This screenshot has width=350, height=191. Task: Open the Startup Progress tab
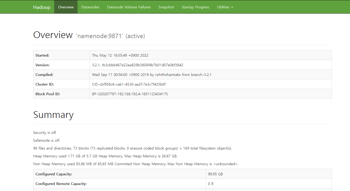coord(195,7)
